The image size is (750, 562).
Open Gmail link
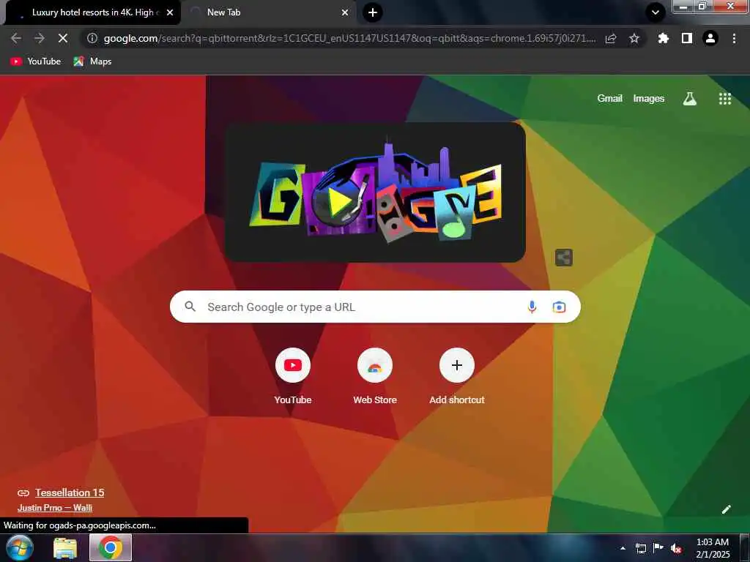tap(609, 99)
